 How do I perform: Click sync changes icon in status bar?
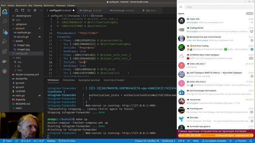click(x=17, y=141)
